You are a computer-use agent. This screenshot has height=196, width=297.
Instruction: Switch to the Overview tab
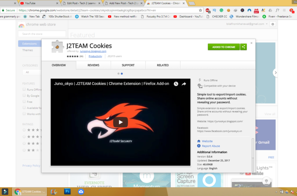pos(59,65)
